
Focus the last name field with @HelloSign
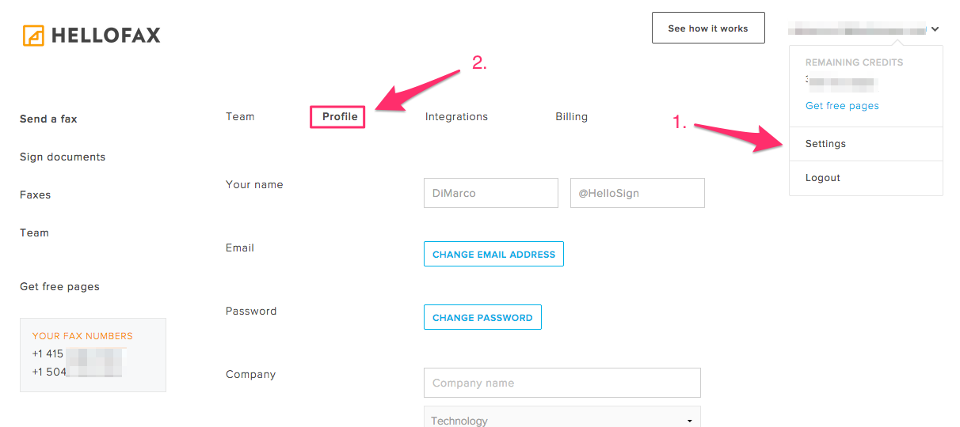[x=638, y=193]
